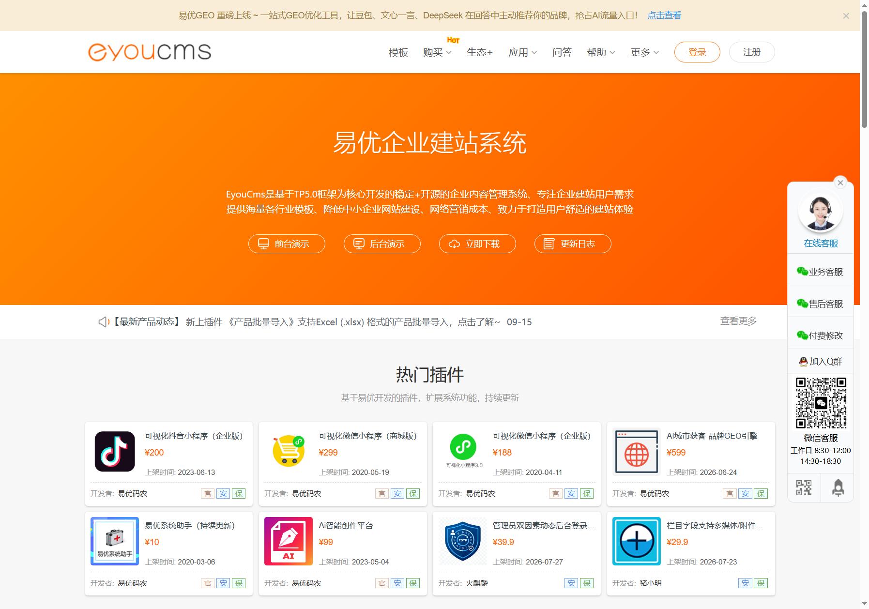Click the 后台演示 button

[382, 244]
